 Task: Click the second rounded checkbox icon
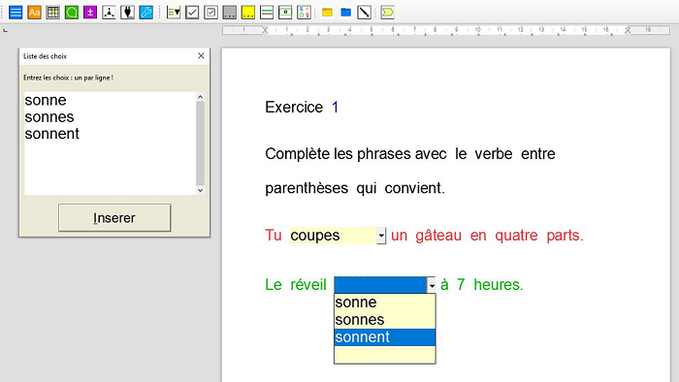[x=210, y=12]
